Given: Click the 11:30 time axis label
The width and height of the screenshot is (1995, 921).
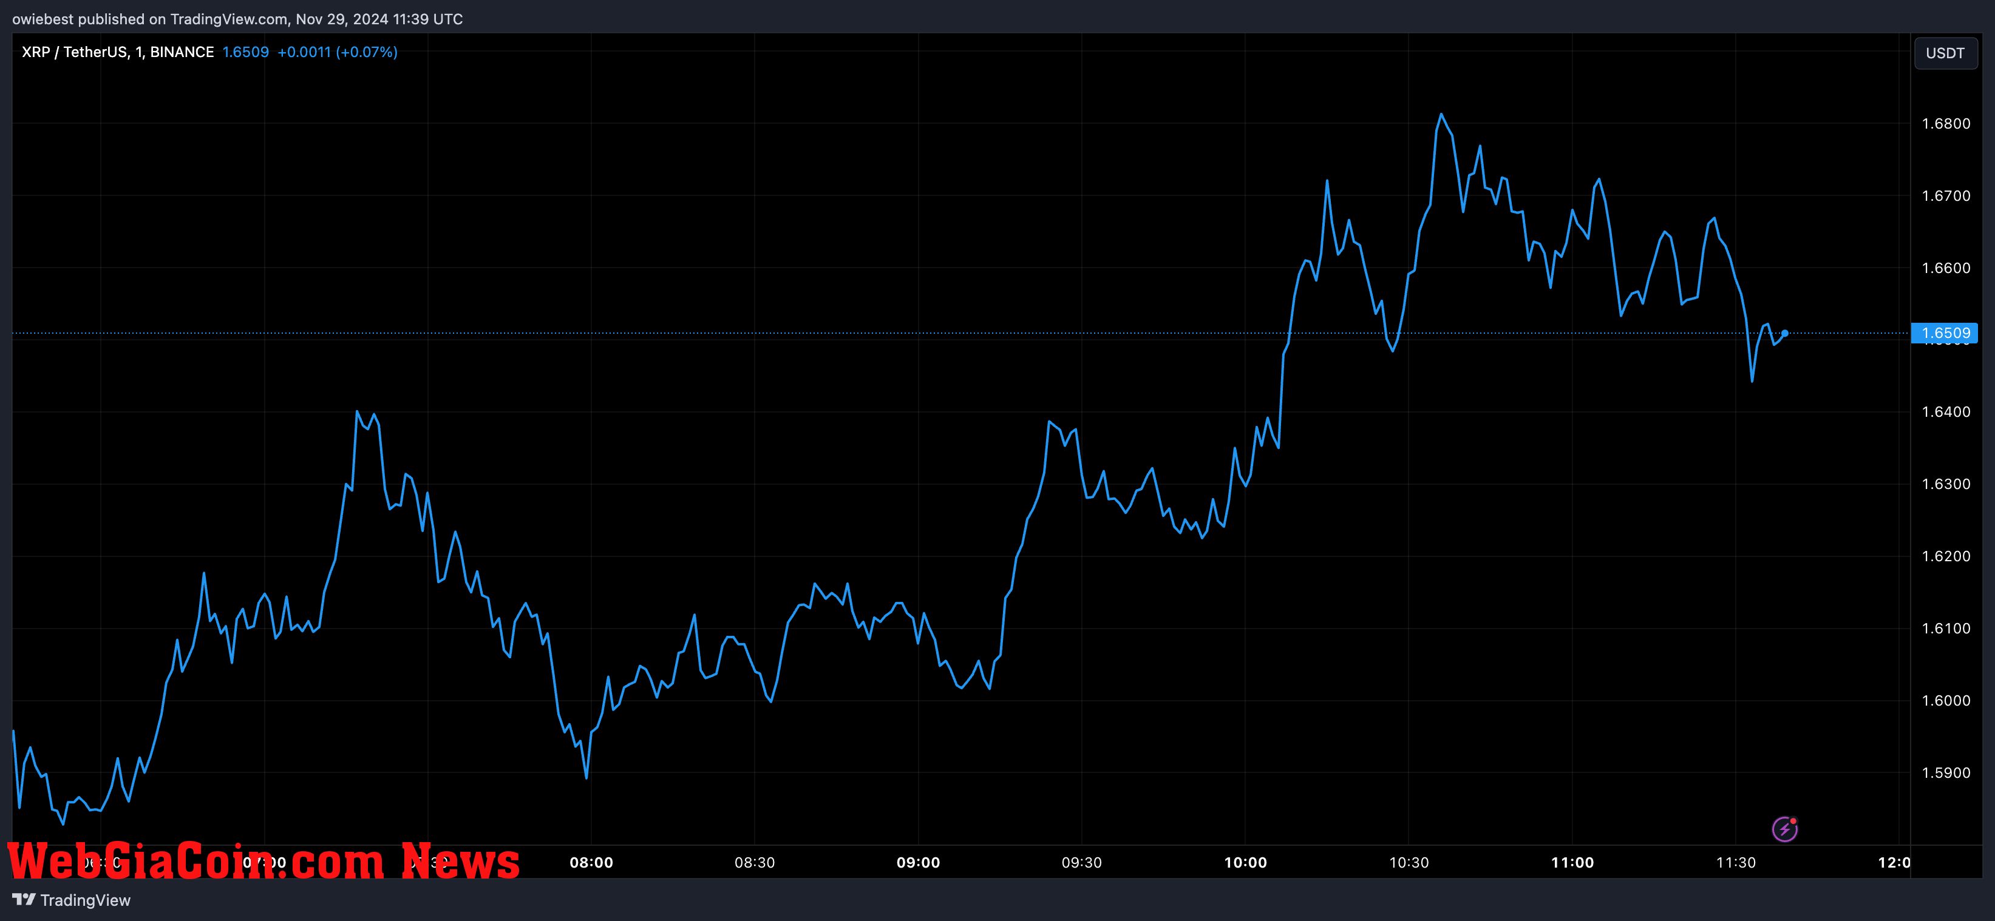Looking at the screenshot, I should (x=1736, y=862).
